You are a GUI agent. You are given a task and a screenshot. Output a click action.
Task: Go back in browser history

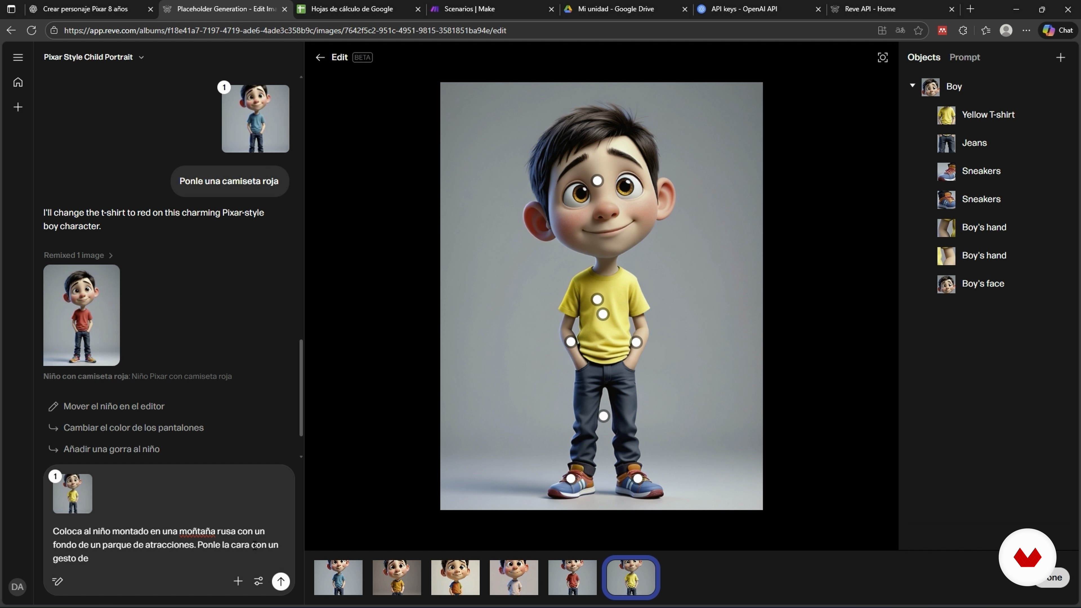11,30
